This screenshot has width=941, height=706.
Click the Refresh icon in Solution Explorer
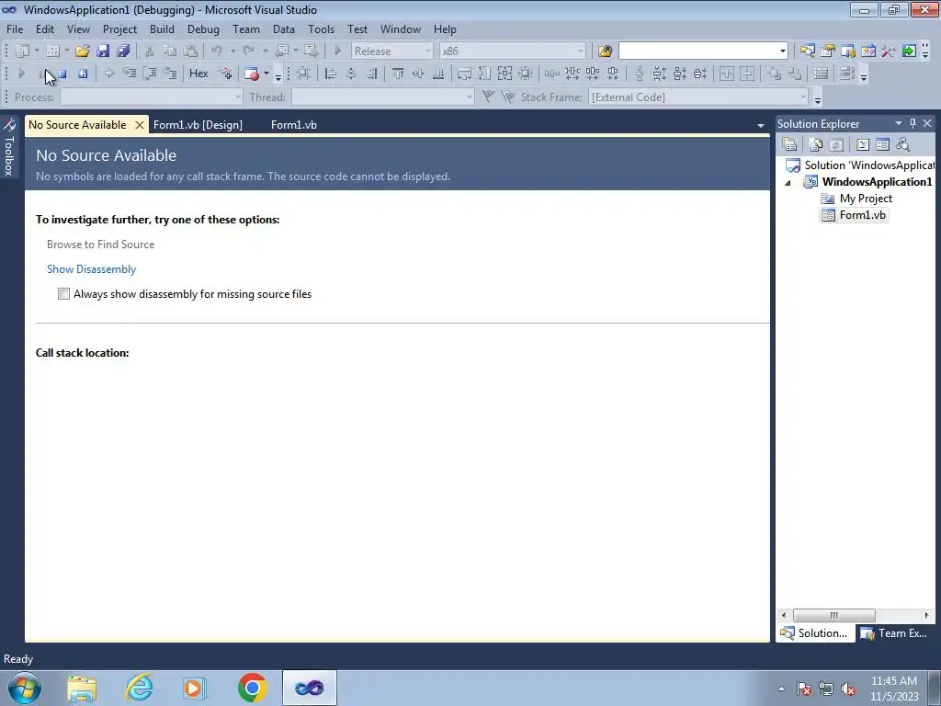[x=836, y=144]
